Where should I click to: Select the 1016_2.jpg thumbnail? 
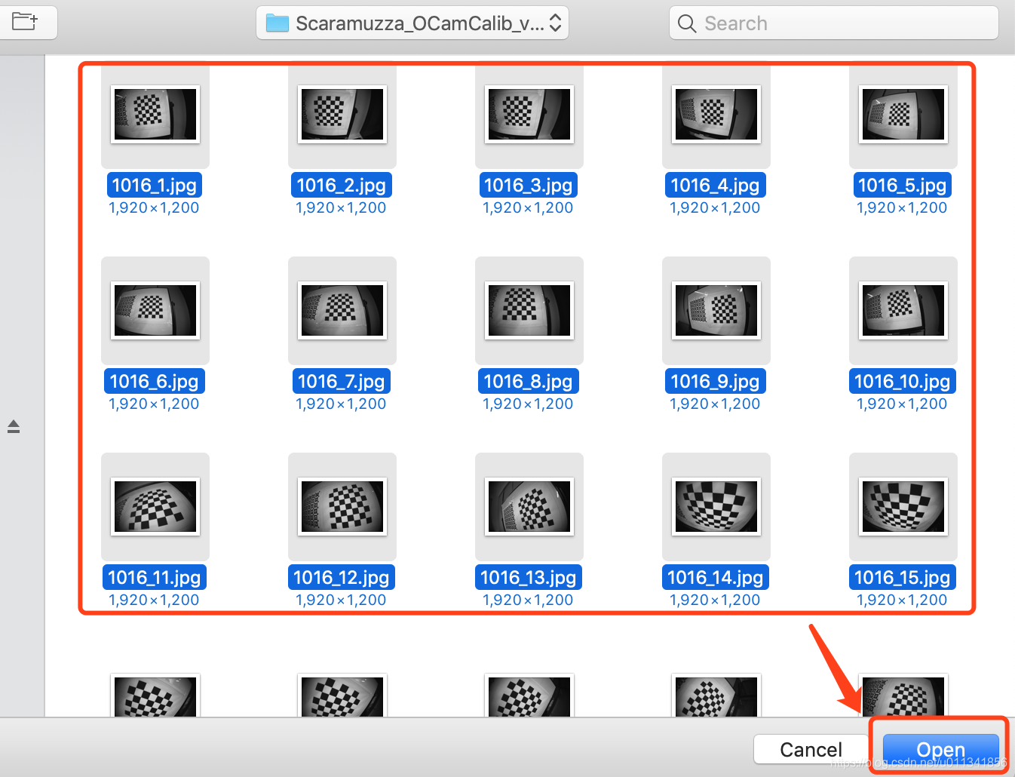coord(342,114)
